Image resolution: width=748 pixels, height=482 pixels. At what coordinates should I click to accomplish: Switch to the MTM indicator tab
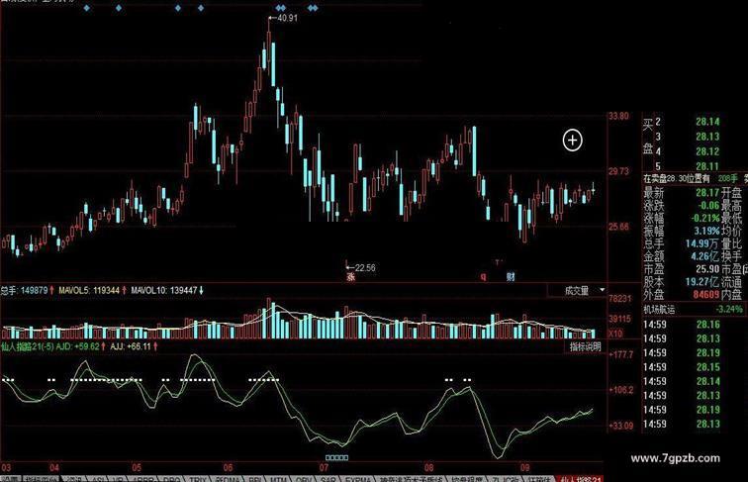(x=278, y=479)
